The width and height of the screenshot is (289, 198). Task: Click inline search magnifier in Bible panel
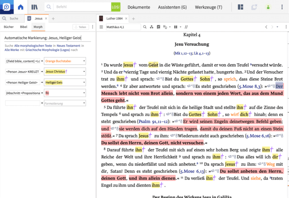pyautogui.click(x=145, y=27)
